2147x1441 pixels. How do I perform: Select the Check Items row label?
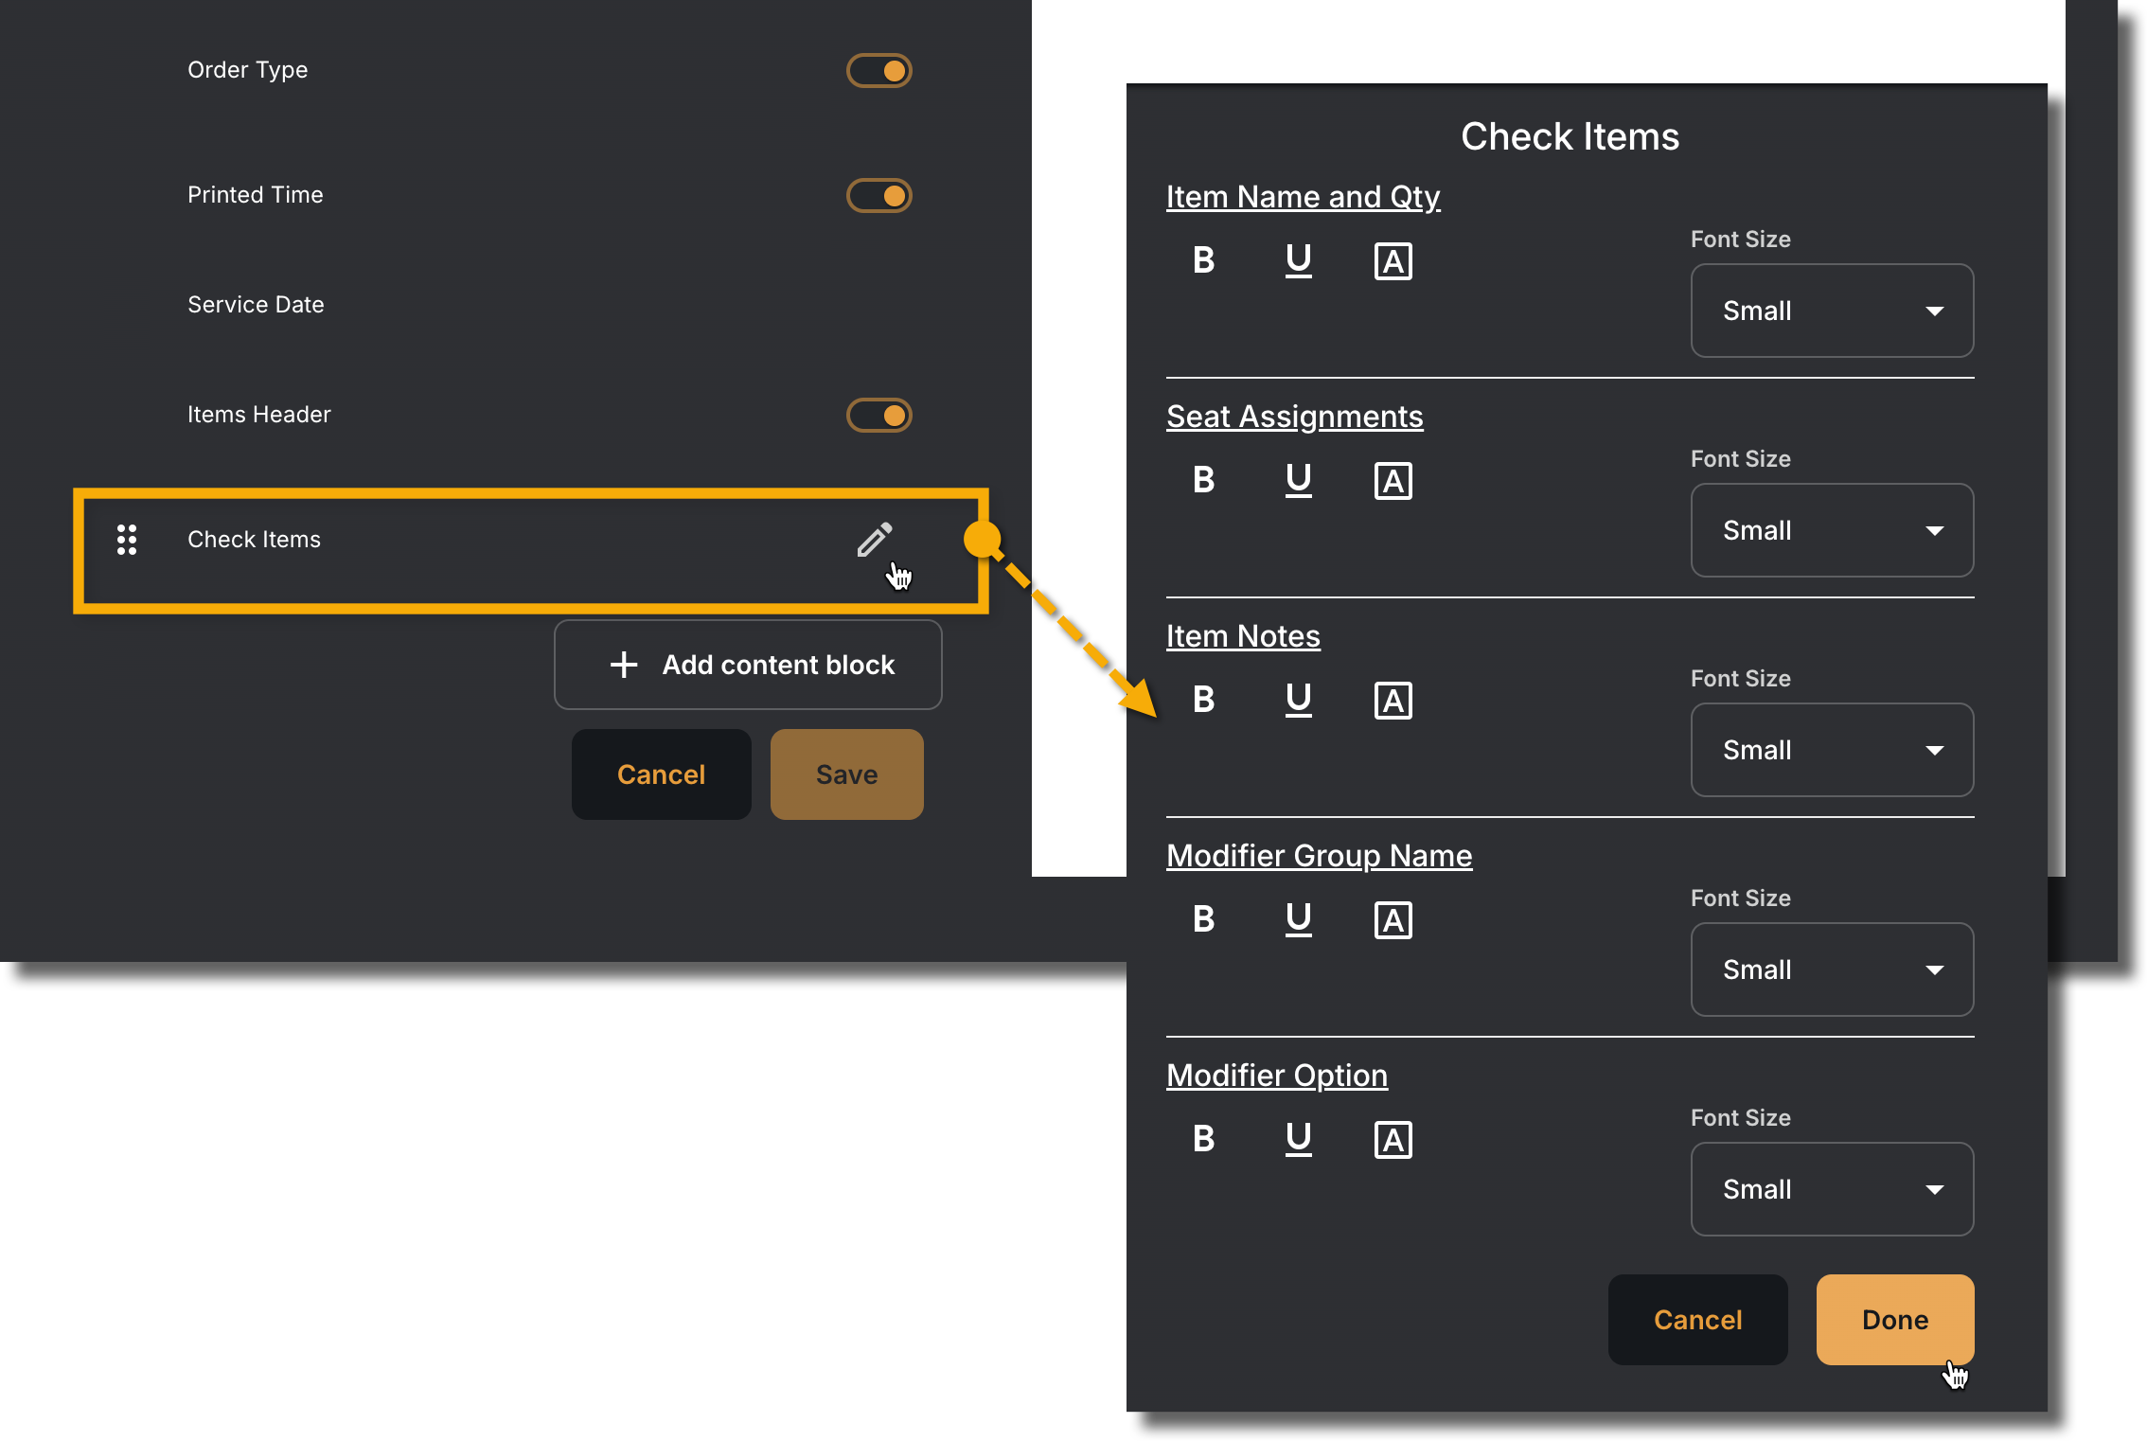[254, 540]
